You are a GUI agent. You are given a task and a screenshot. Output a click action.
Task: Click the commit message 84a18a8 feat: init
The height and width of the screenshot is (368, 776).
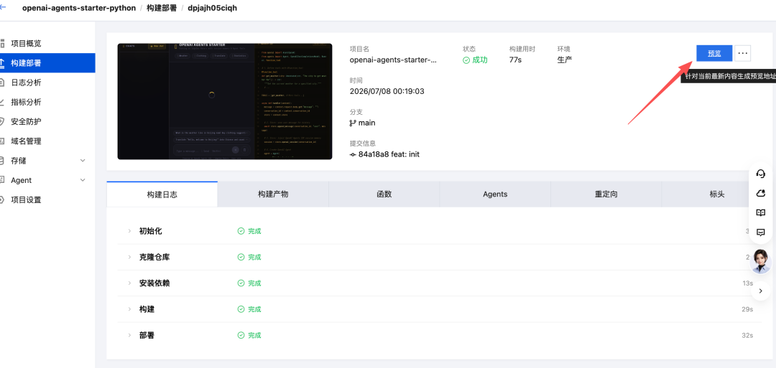(x=389, y=155)
